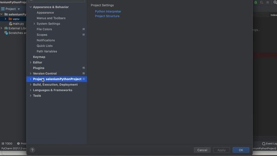The width and height of the screenshot is (277, 156).
Task: Expand the venv folder in Project tree
Action: 5,19
